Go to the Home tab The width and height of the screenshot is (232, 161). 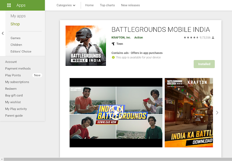89,5
